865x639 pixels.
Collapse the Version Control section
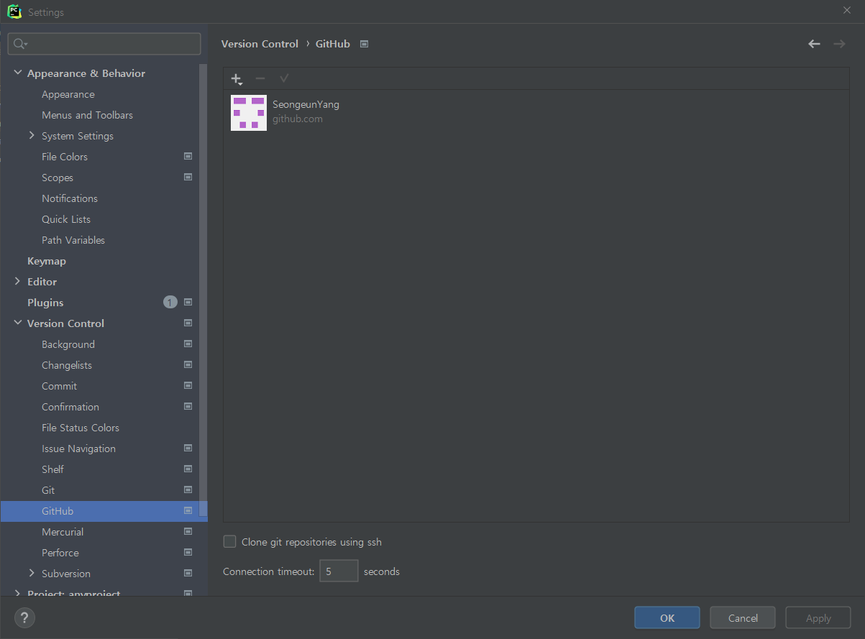[17, 323]
